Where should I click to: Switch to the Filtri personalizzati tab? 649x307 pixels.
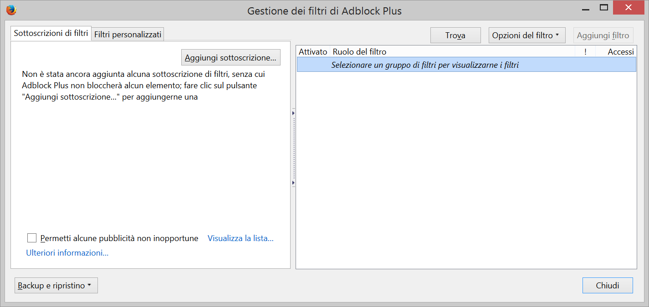point(128,34)
